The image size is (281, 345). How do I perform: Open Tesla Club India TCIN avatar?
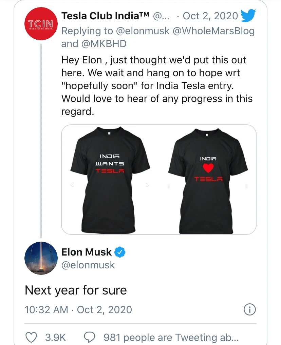tap(41, 24)
